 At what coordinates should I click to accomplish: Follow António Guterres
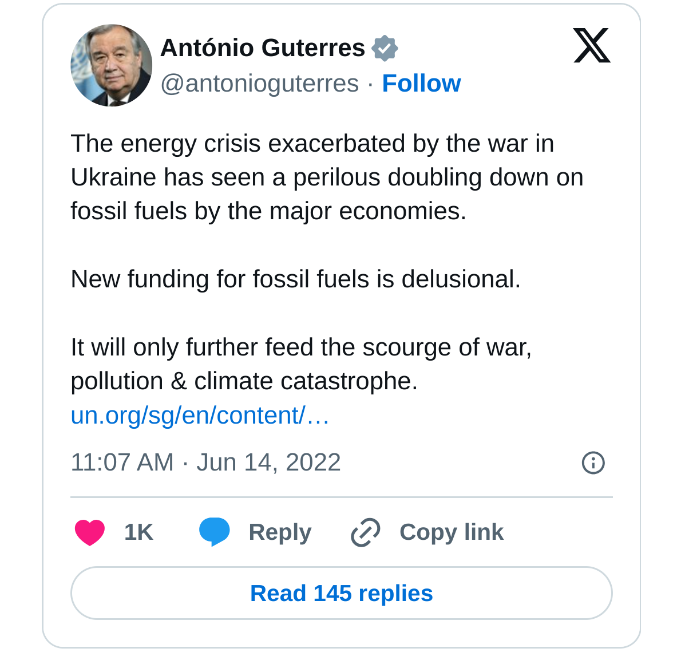pos(421,84)
